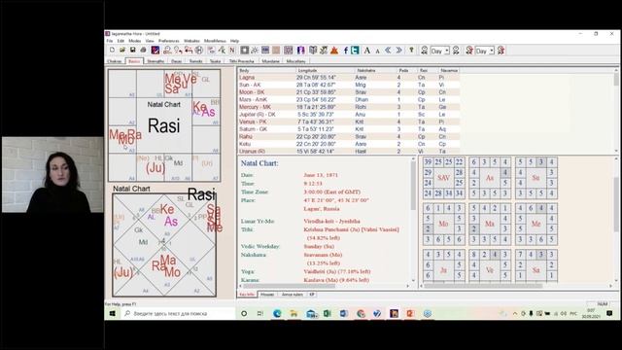Screen dimensions: 622x350
Task: Click the Save floppy disk icon
Action: coord(132,50)
